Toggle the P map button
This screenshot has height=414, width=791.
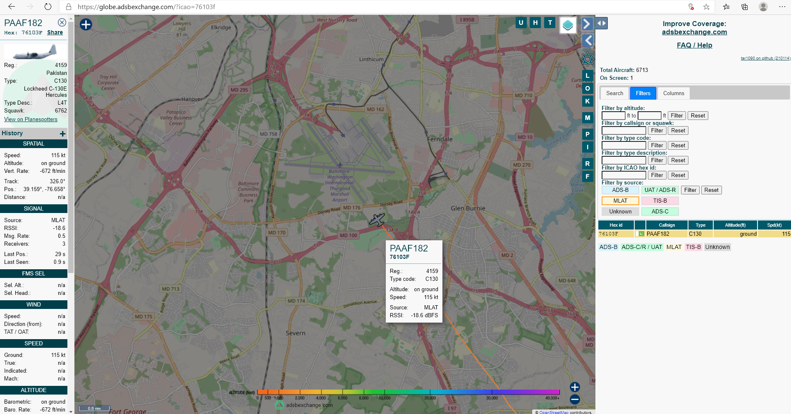tap(587, 134)
